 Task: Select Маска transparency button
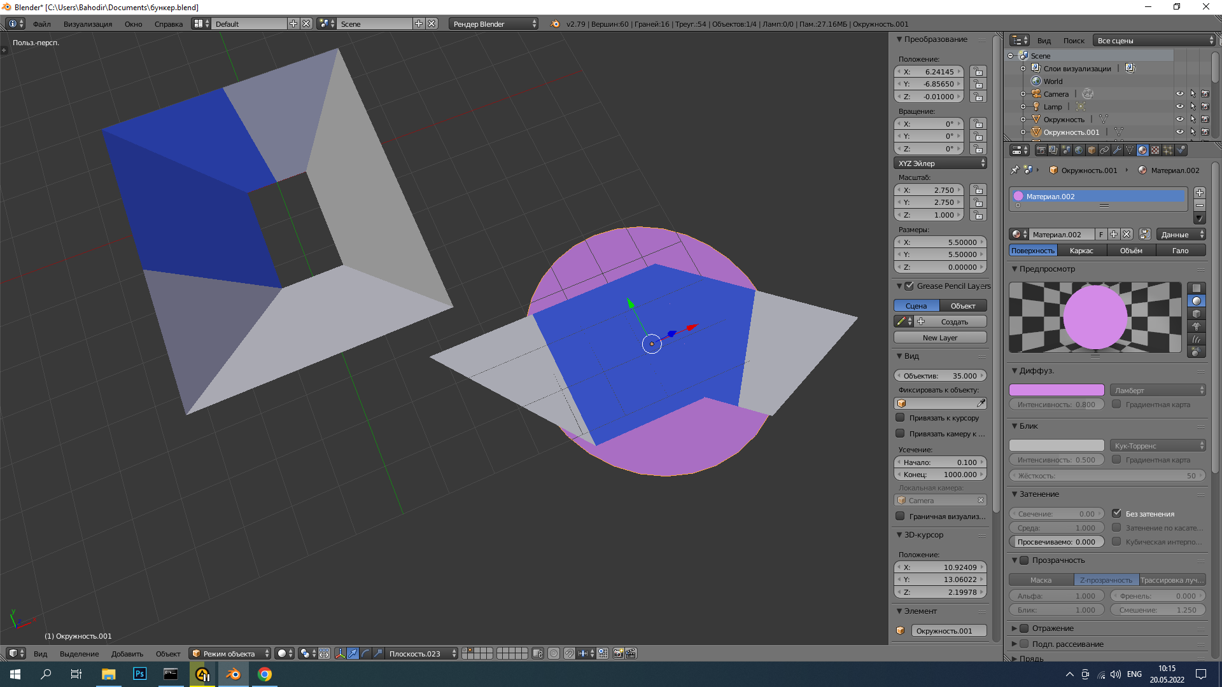point(1041,579)
